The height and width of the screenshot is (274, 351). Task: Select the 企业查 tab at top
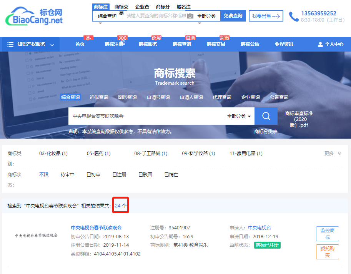(142, 7)
